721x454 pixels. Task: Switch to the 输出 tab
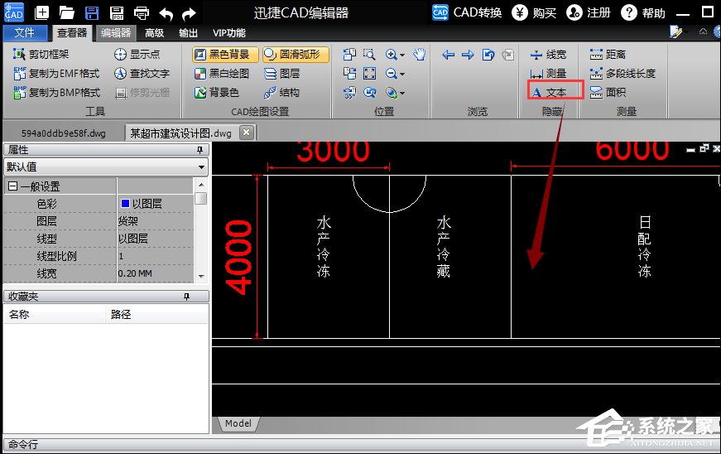[188, 32]
